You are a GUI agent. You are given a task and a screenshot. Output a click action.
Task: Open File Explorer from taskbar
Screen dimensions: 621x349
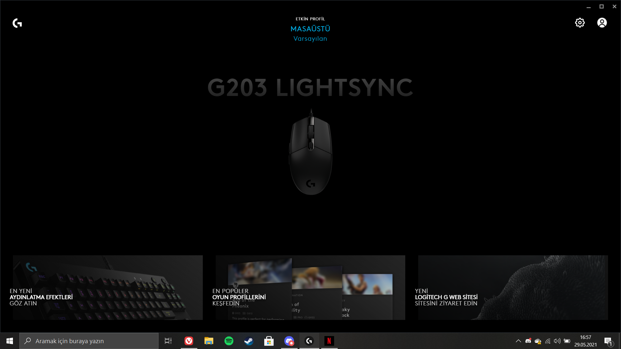[209, 341]
